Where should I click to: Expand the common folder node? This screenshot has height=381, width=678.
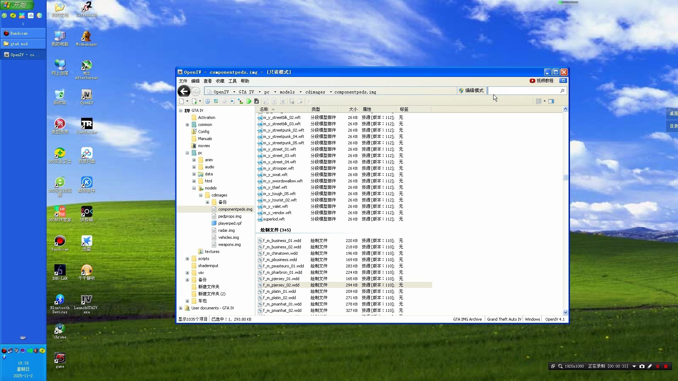pos(187,125)
